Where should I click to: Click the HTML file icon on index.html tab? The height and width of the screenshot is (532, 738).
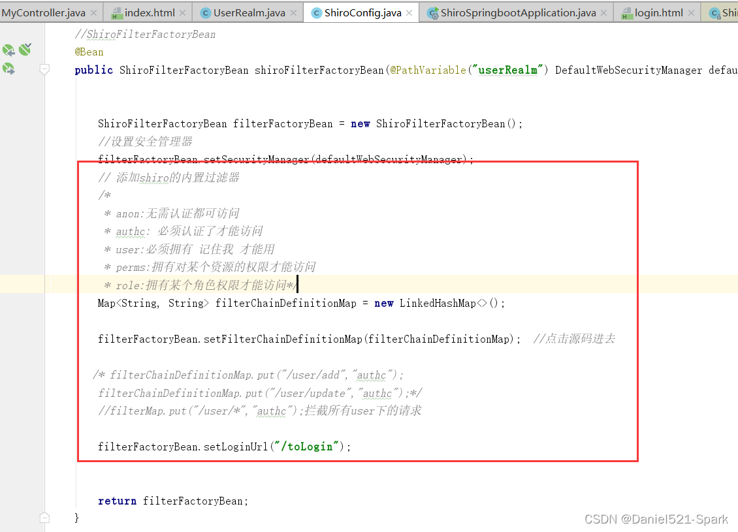point(116,14)
